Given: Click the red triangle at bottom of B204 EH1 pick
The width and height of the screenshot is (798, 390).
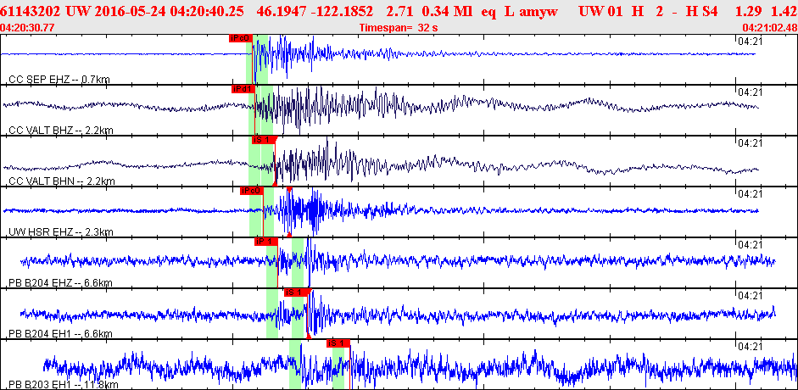Looking at the screenshot, I should coord(309,336).
